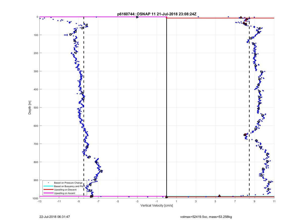The width and height of the screenshot is (303, 223).
Task: Click red triangle marker near 5 cm/s at bottom
Action: [219, 196]
